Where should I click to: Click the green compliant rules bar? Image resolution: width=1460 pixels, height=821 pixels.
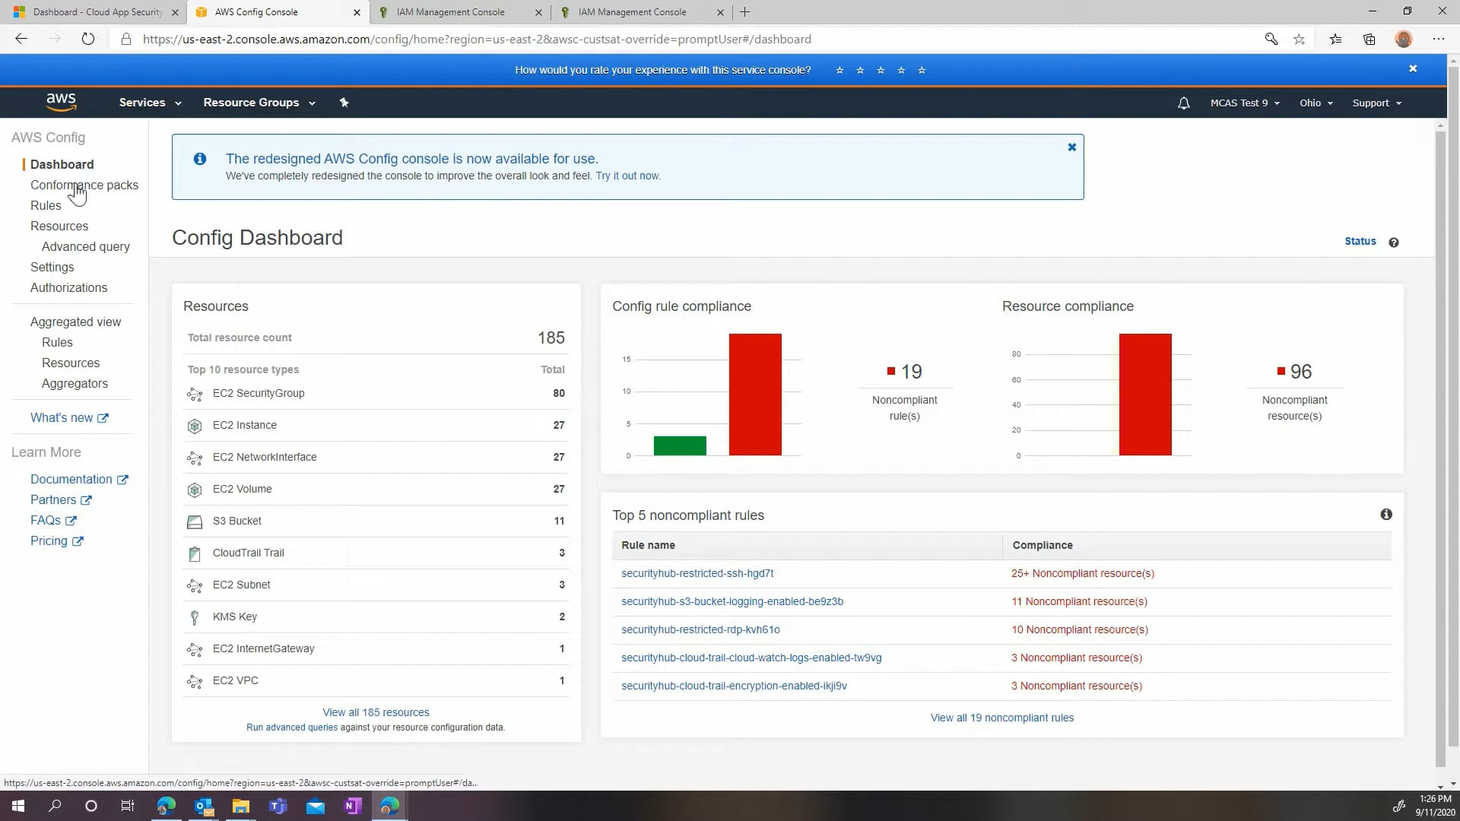point(680,445)
